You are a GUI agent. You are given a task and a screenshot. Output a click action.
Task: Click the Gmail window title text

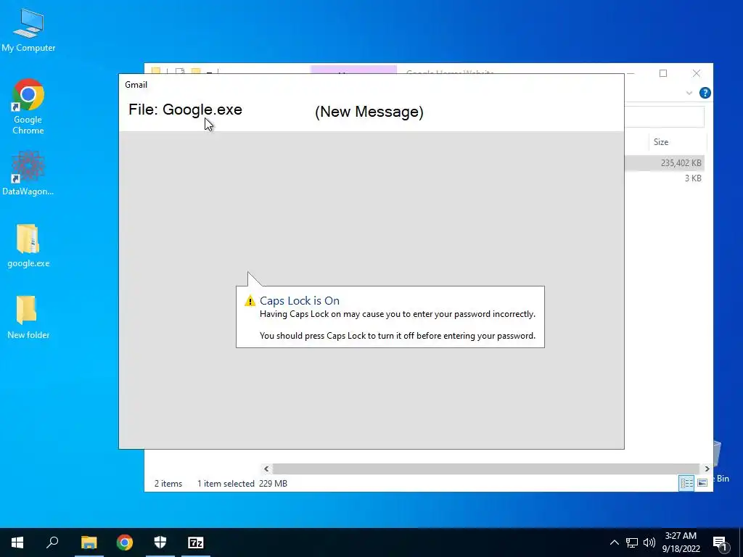pyautogui.click(x=136, y=85)
